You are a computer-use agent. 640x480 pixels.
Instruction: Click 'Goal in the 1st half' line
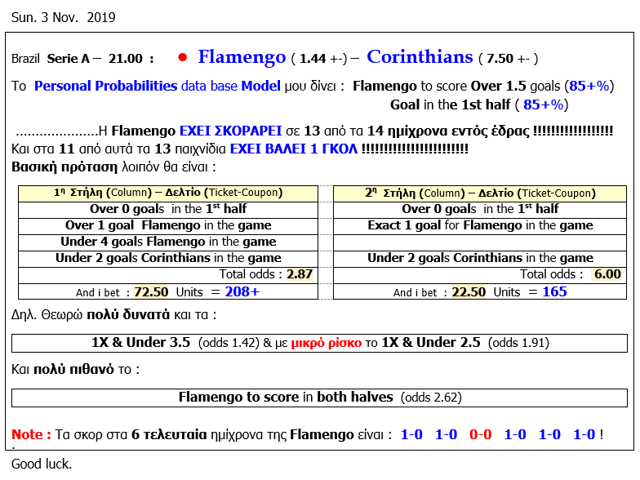tap(479, 104)
